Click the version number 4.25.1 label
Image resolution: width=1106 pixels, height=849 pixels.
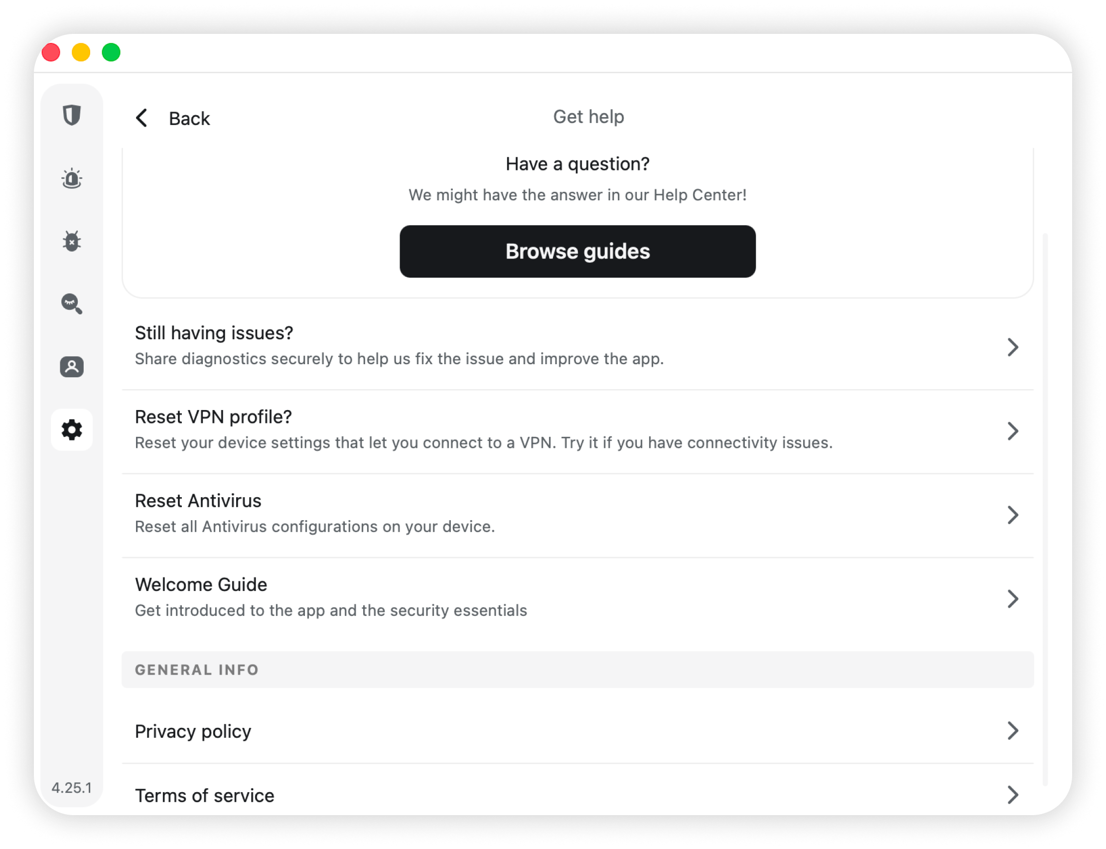pyautogui.click(x=72, y=787)
